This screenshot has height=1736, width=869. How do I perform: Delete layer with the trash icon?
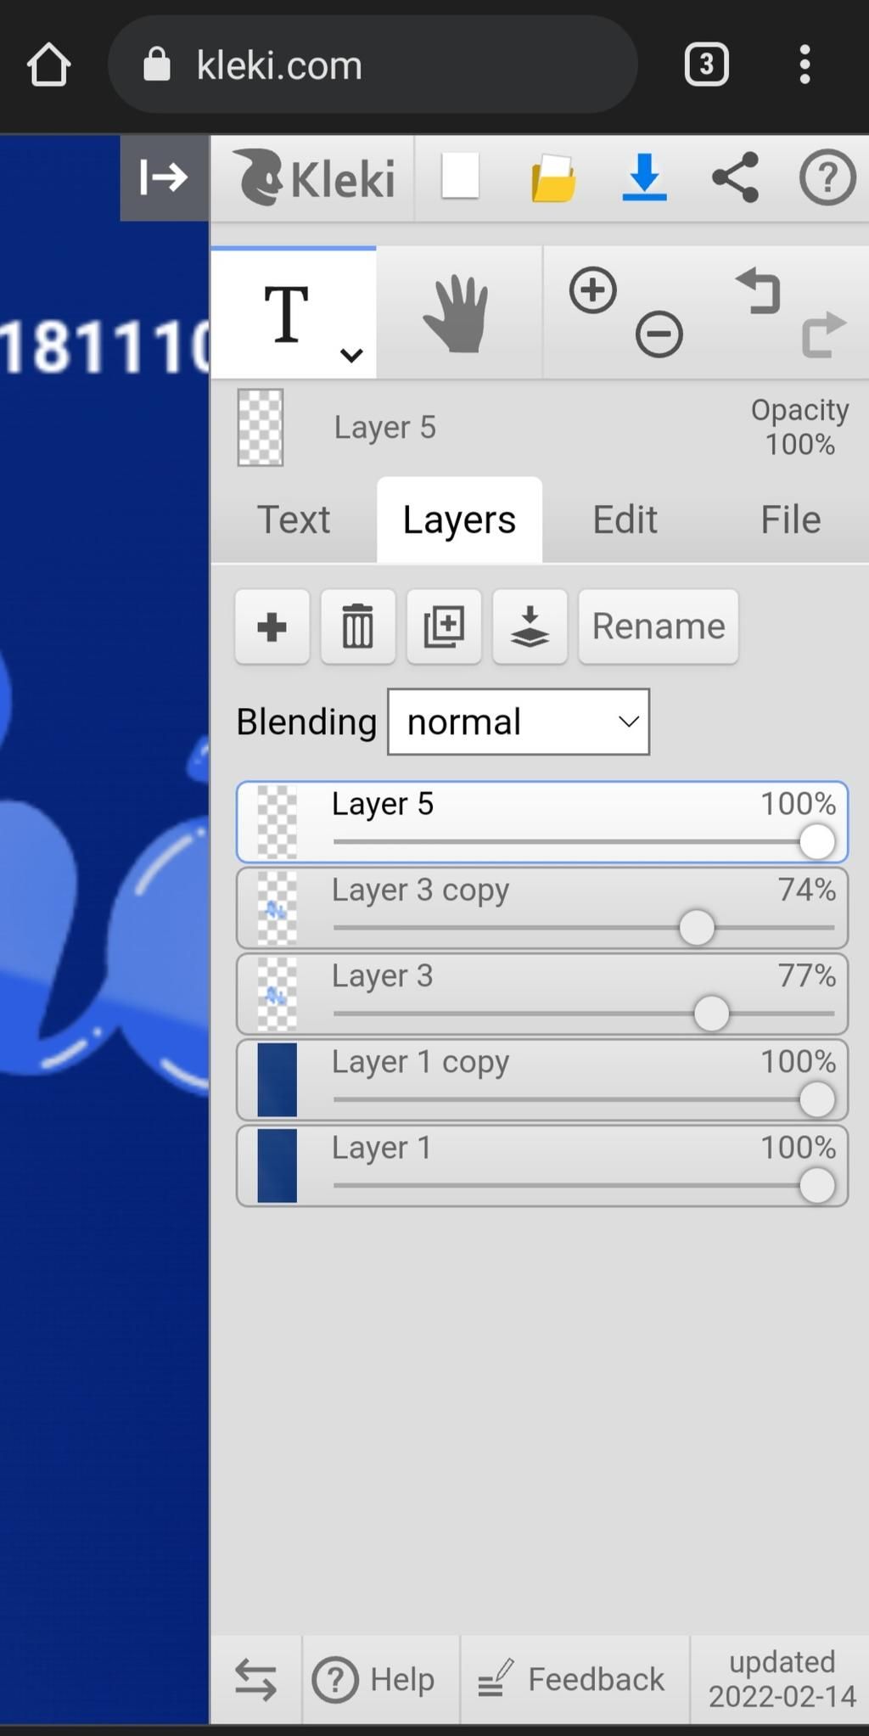coord(358,626)
